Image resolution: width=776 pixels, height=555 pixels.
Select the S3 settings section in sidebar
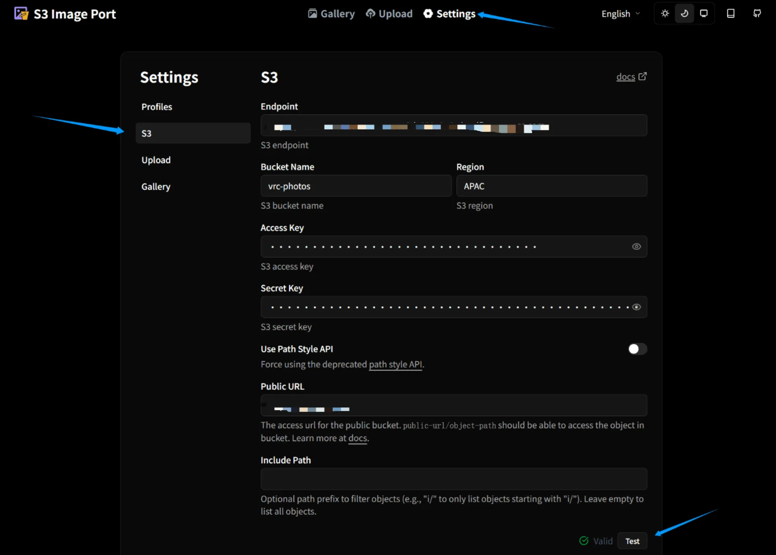193,133
